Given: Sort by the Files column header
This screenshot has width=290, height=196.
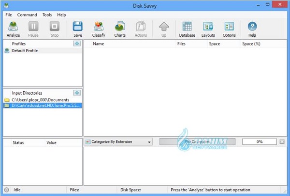Looking at the screenshot, I should 191,44.
